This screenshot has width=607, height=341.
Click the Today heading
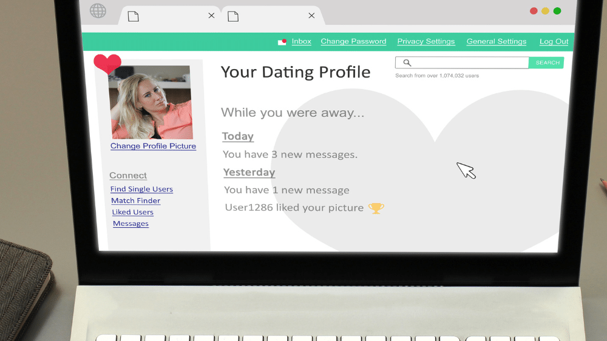click(238, 136)
